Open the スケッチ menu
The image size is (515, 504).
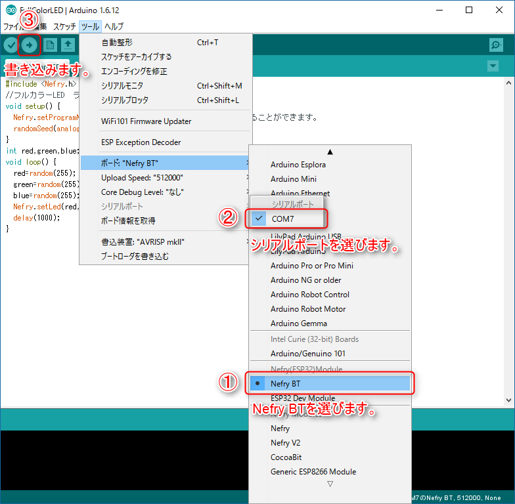coord(64,26)
